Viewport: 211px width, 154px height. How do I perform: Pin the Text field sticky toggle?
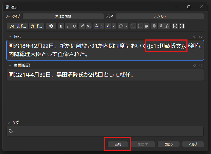[x=195, y=37]
